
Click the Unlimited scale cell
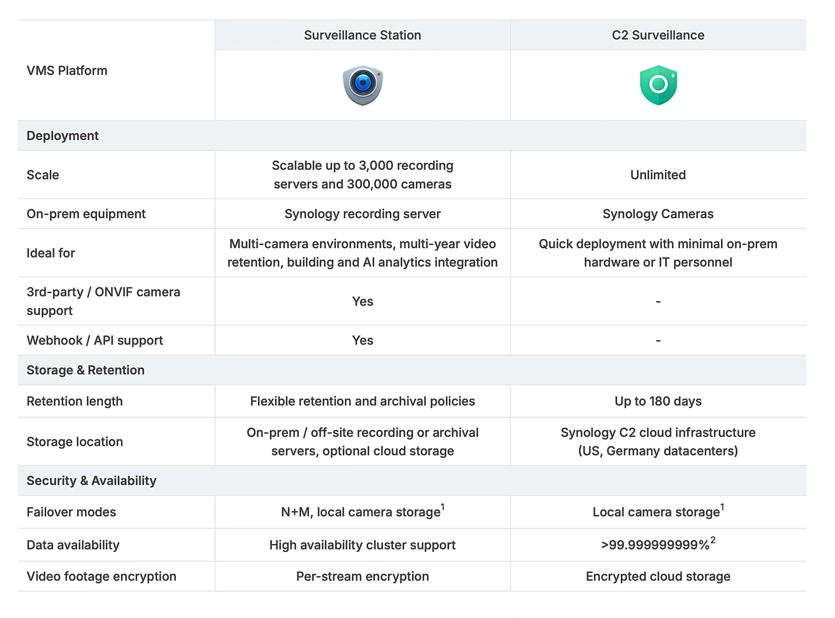click(658, 175)
